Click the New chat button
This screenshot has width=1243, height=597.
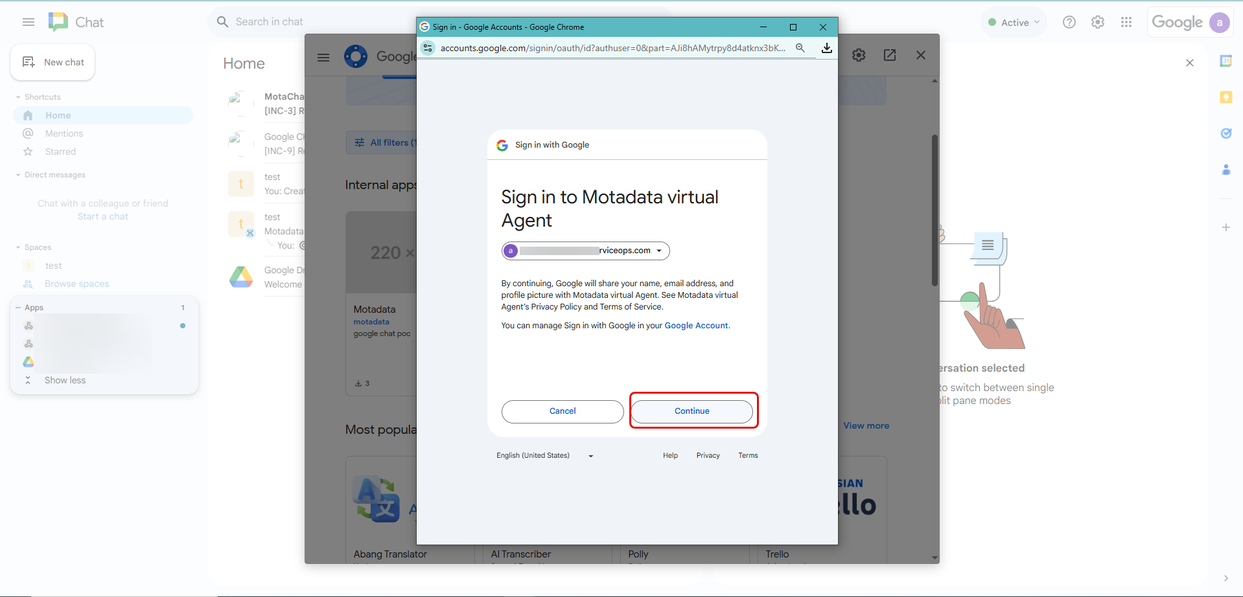(x=52, y=62)
